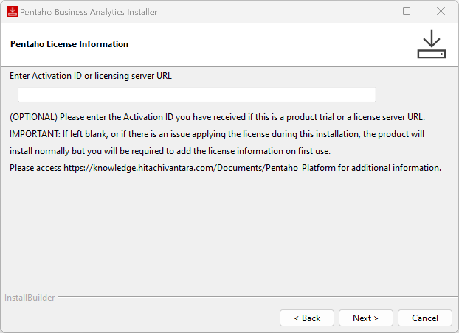The image size is (459, 333).
Task: Maximize the installer window
Action: [407, 11]
